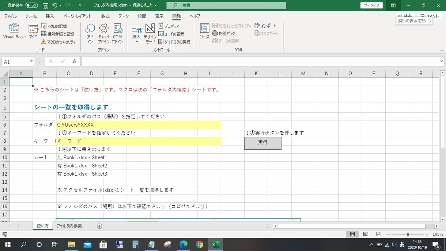Open the Add-ins button
Viewport: 446px width, 251px height.
90,34
